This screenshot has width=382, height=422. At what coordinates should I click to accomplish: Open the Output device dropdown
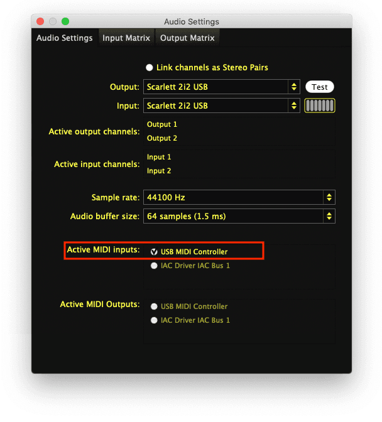(x=222, y=87)
